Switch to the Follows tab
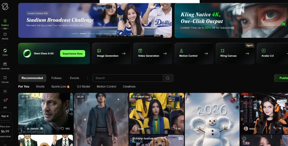The height and width of the screenshot is (146, 288). [56, 78]
